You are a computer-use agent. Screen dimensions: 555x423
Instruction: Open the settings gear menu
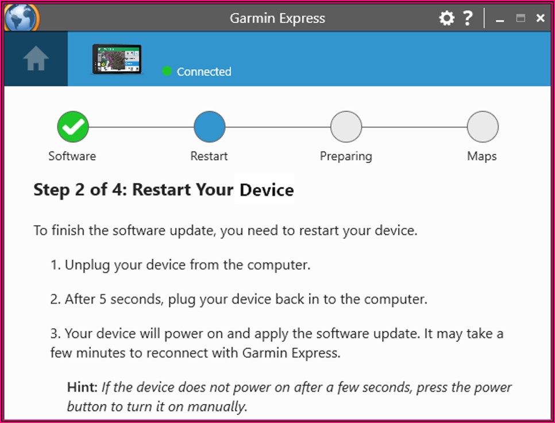tap(446, 18)
